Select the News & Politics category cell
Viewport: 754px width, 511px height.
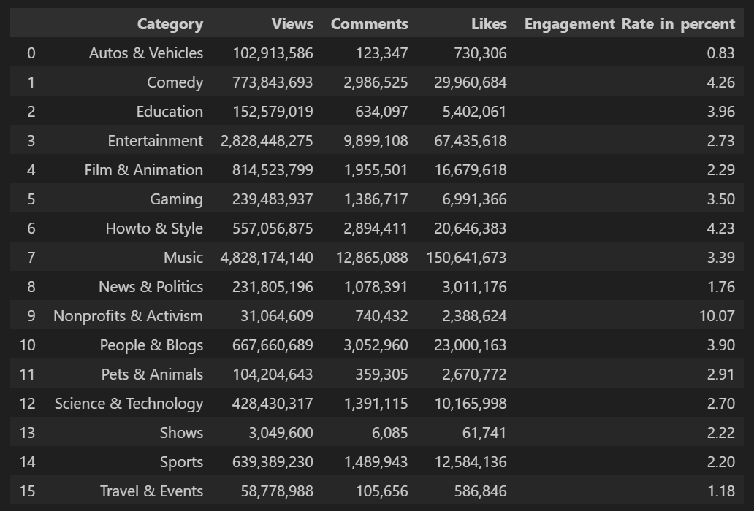(151, 287)
